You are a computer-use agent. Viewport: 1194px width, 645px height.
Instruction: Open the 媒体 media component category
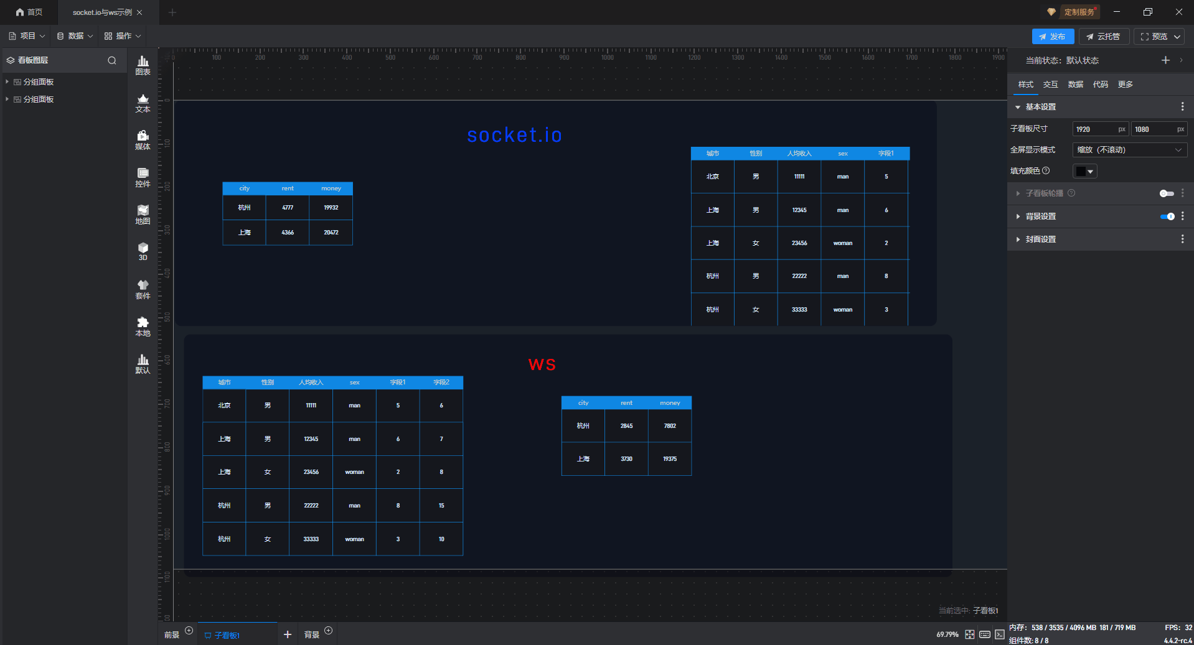click(x=143, y=140)
